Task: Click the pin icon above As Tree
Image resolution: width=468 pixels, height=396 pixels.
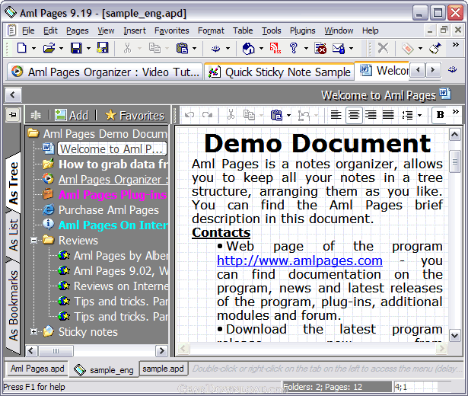Action: [x=13, y=115]
